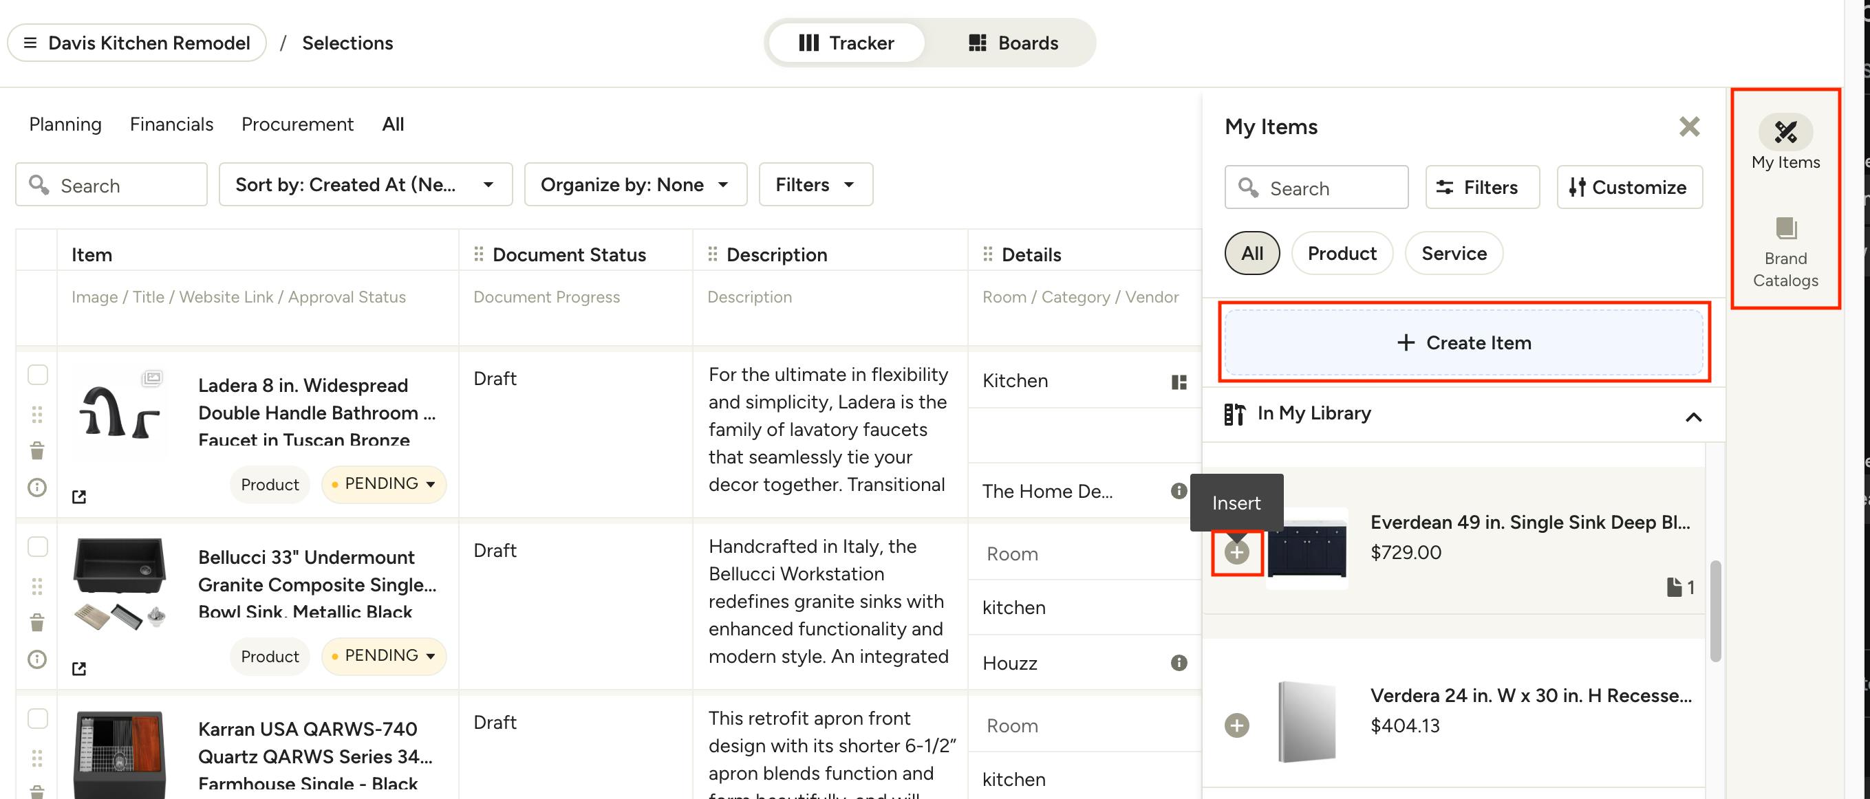Focus tracker Search field
The width and height of the screenshot is (1870, 799).
coord(111,185)
